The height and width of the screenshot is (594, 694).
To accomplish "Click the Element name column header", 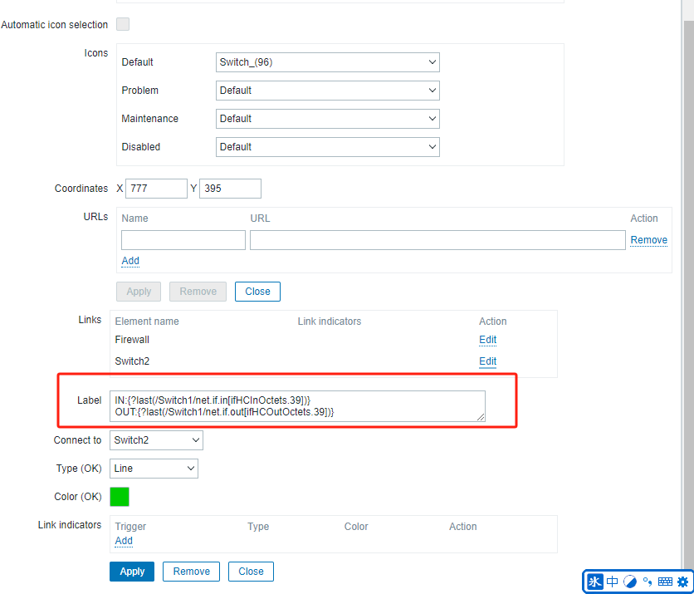I will point(147,322).
